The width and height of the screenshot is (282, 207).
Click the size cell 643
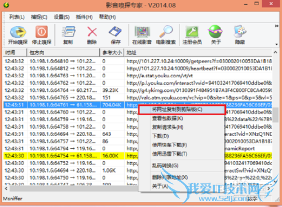tap(107, 134)
